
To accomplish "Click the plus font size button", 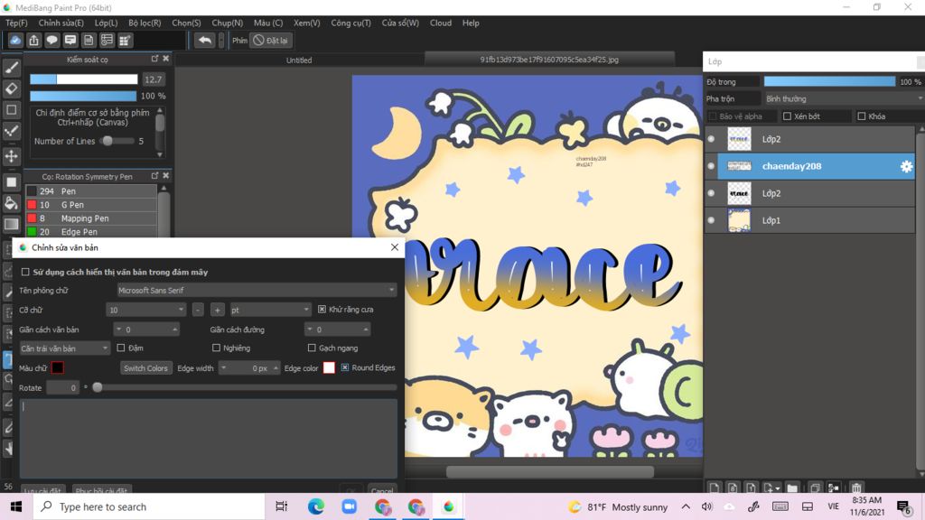I will [x=217, y=310].
